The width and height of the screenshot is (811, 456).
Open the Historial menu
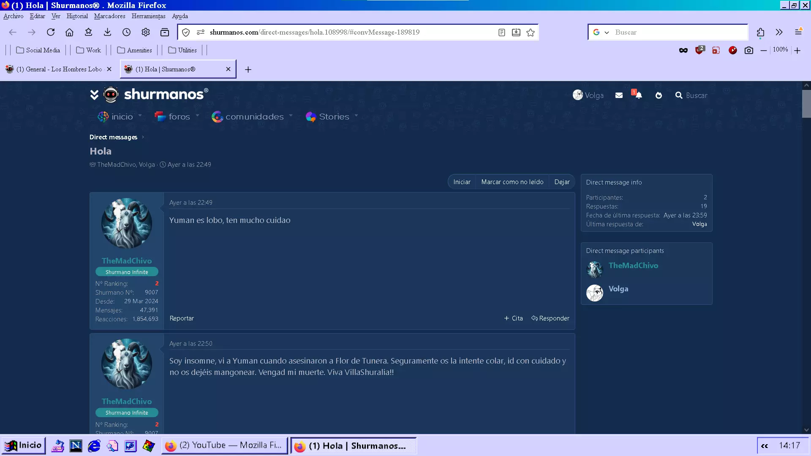pos(77,16)
